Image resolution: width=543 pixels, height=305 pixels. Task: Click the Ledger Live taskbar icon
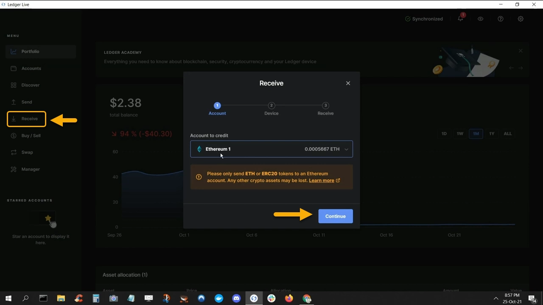coord(254,298)
